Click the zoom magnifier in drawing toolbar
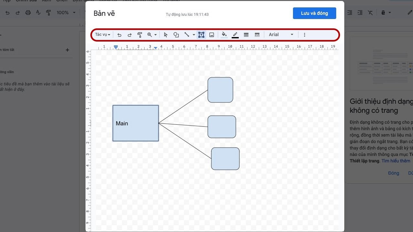The image size is (413, 232). pyautogui.click(x=150, y=35)
